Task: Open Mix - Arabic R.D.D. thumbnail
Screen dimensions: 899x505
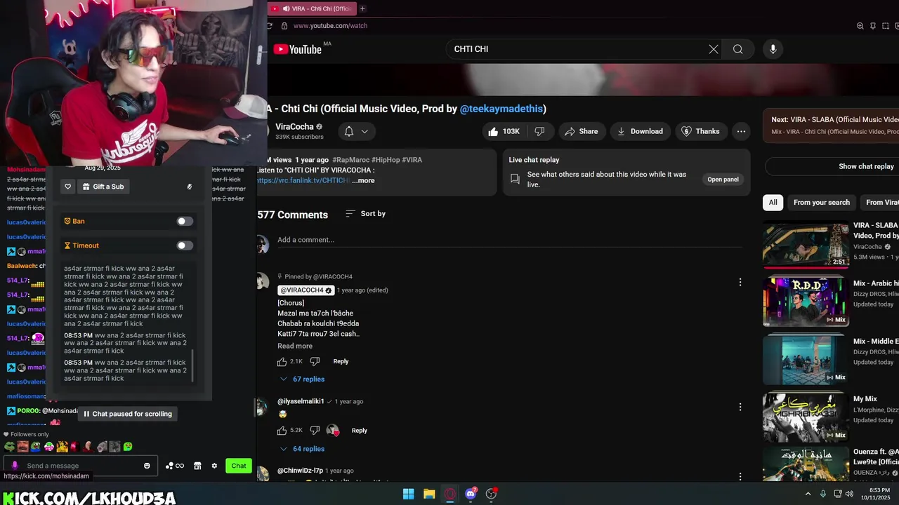Action: tap(806, 302)
